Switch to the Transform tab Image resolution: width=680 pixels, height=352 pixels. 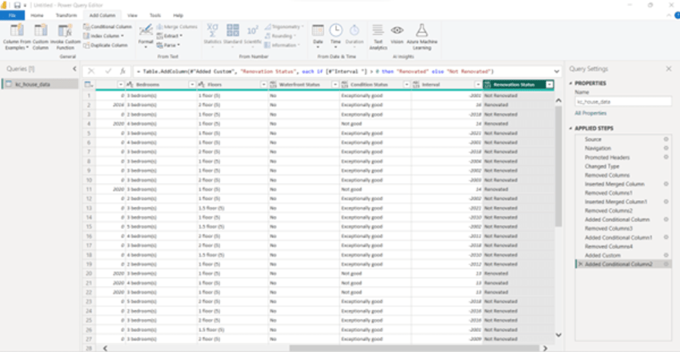[x=66, y=15]
